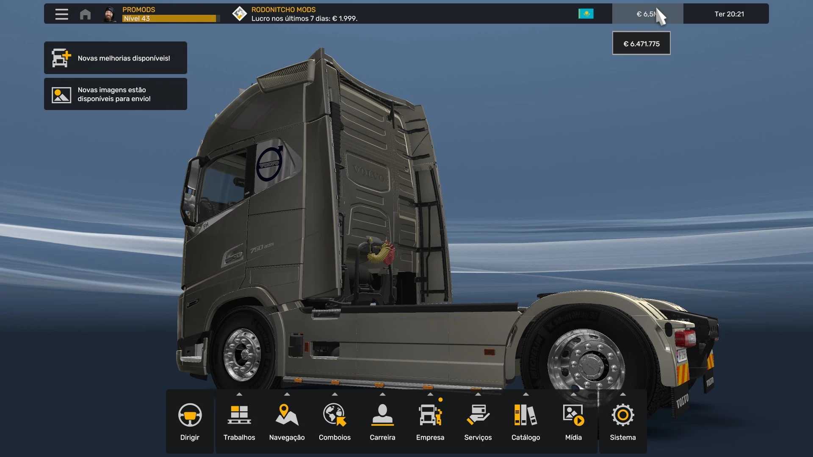
Task: Click the Kazakhstan flag icon
Action: (x=586, y=14)
